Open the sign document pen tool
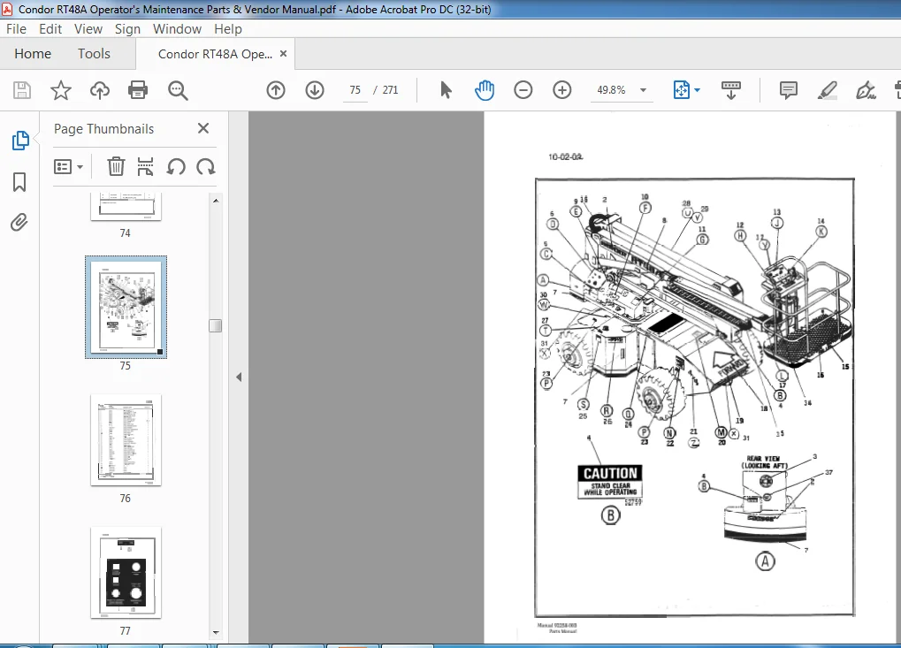Viewport: 901px width, 648px height. (866, 90)
